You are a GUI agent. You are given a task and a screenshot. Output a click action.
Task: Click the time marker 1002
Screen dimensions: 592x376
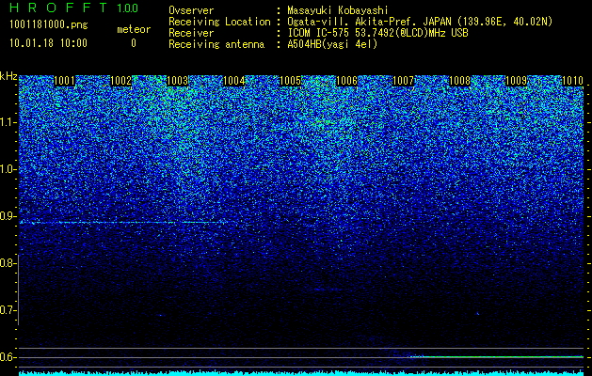click(120, 81)
